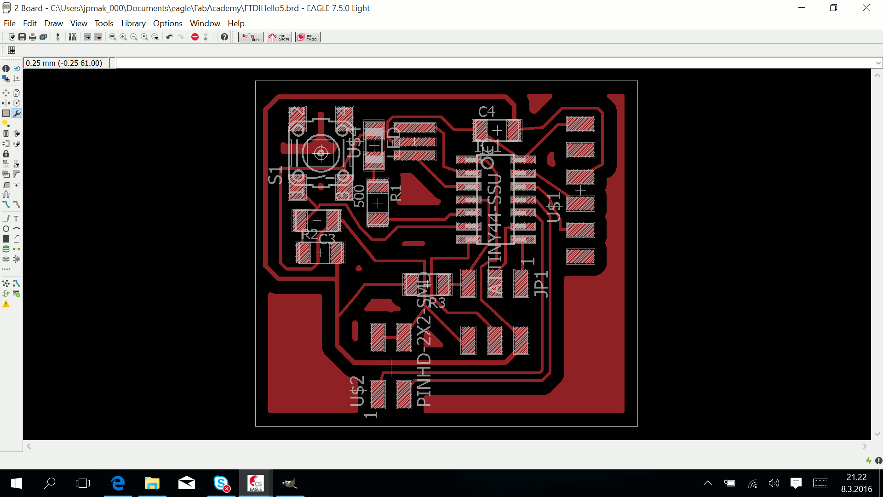Click the coordinate display field
The image size is (883, 497).
67,63
